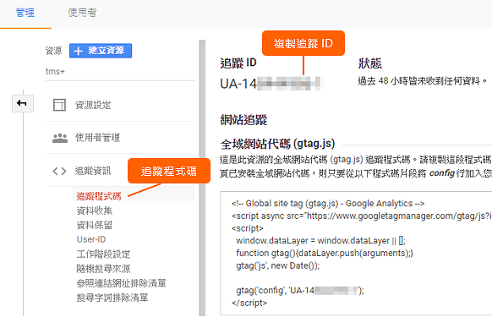The image size is (492, 317).
Task: Click the function gtag() code line
Action: (x=325, y=254)
